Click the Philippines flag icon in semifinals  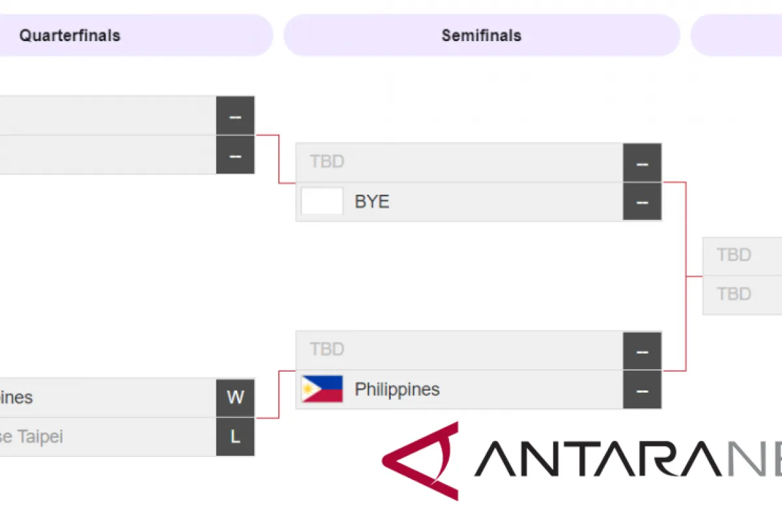pos(322,389)
